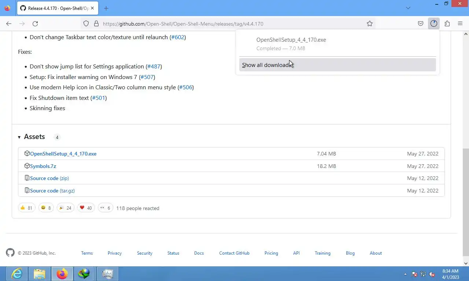Screen dimensions: 469x281
Task: Open Contact GitHub footer link
Action: 234,253
